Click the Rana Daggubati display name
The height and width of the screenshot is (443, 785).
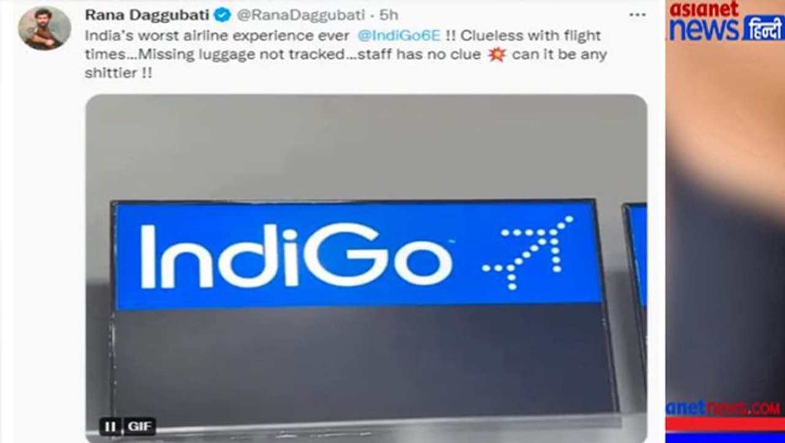point(147,14)
